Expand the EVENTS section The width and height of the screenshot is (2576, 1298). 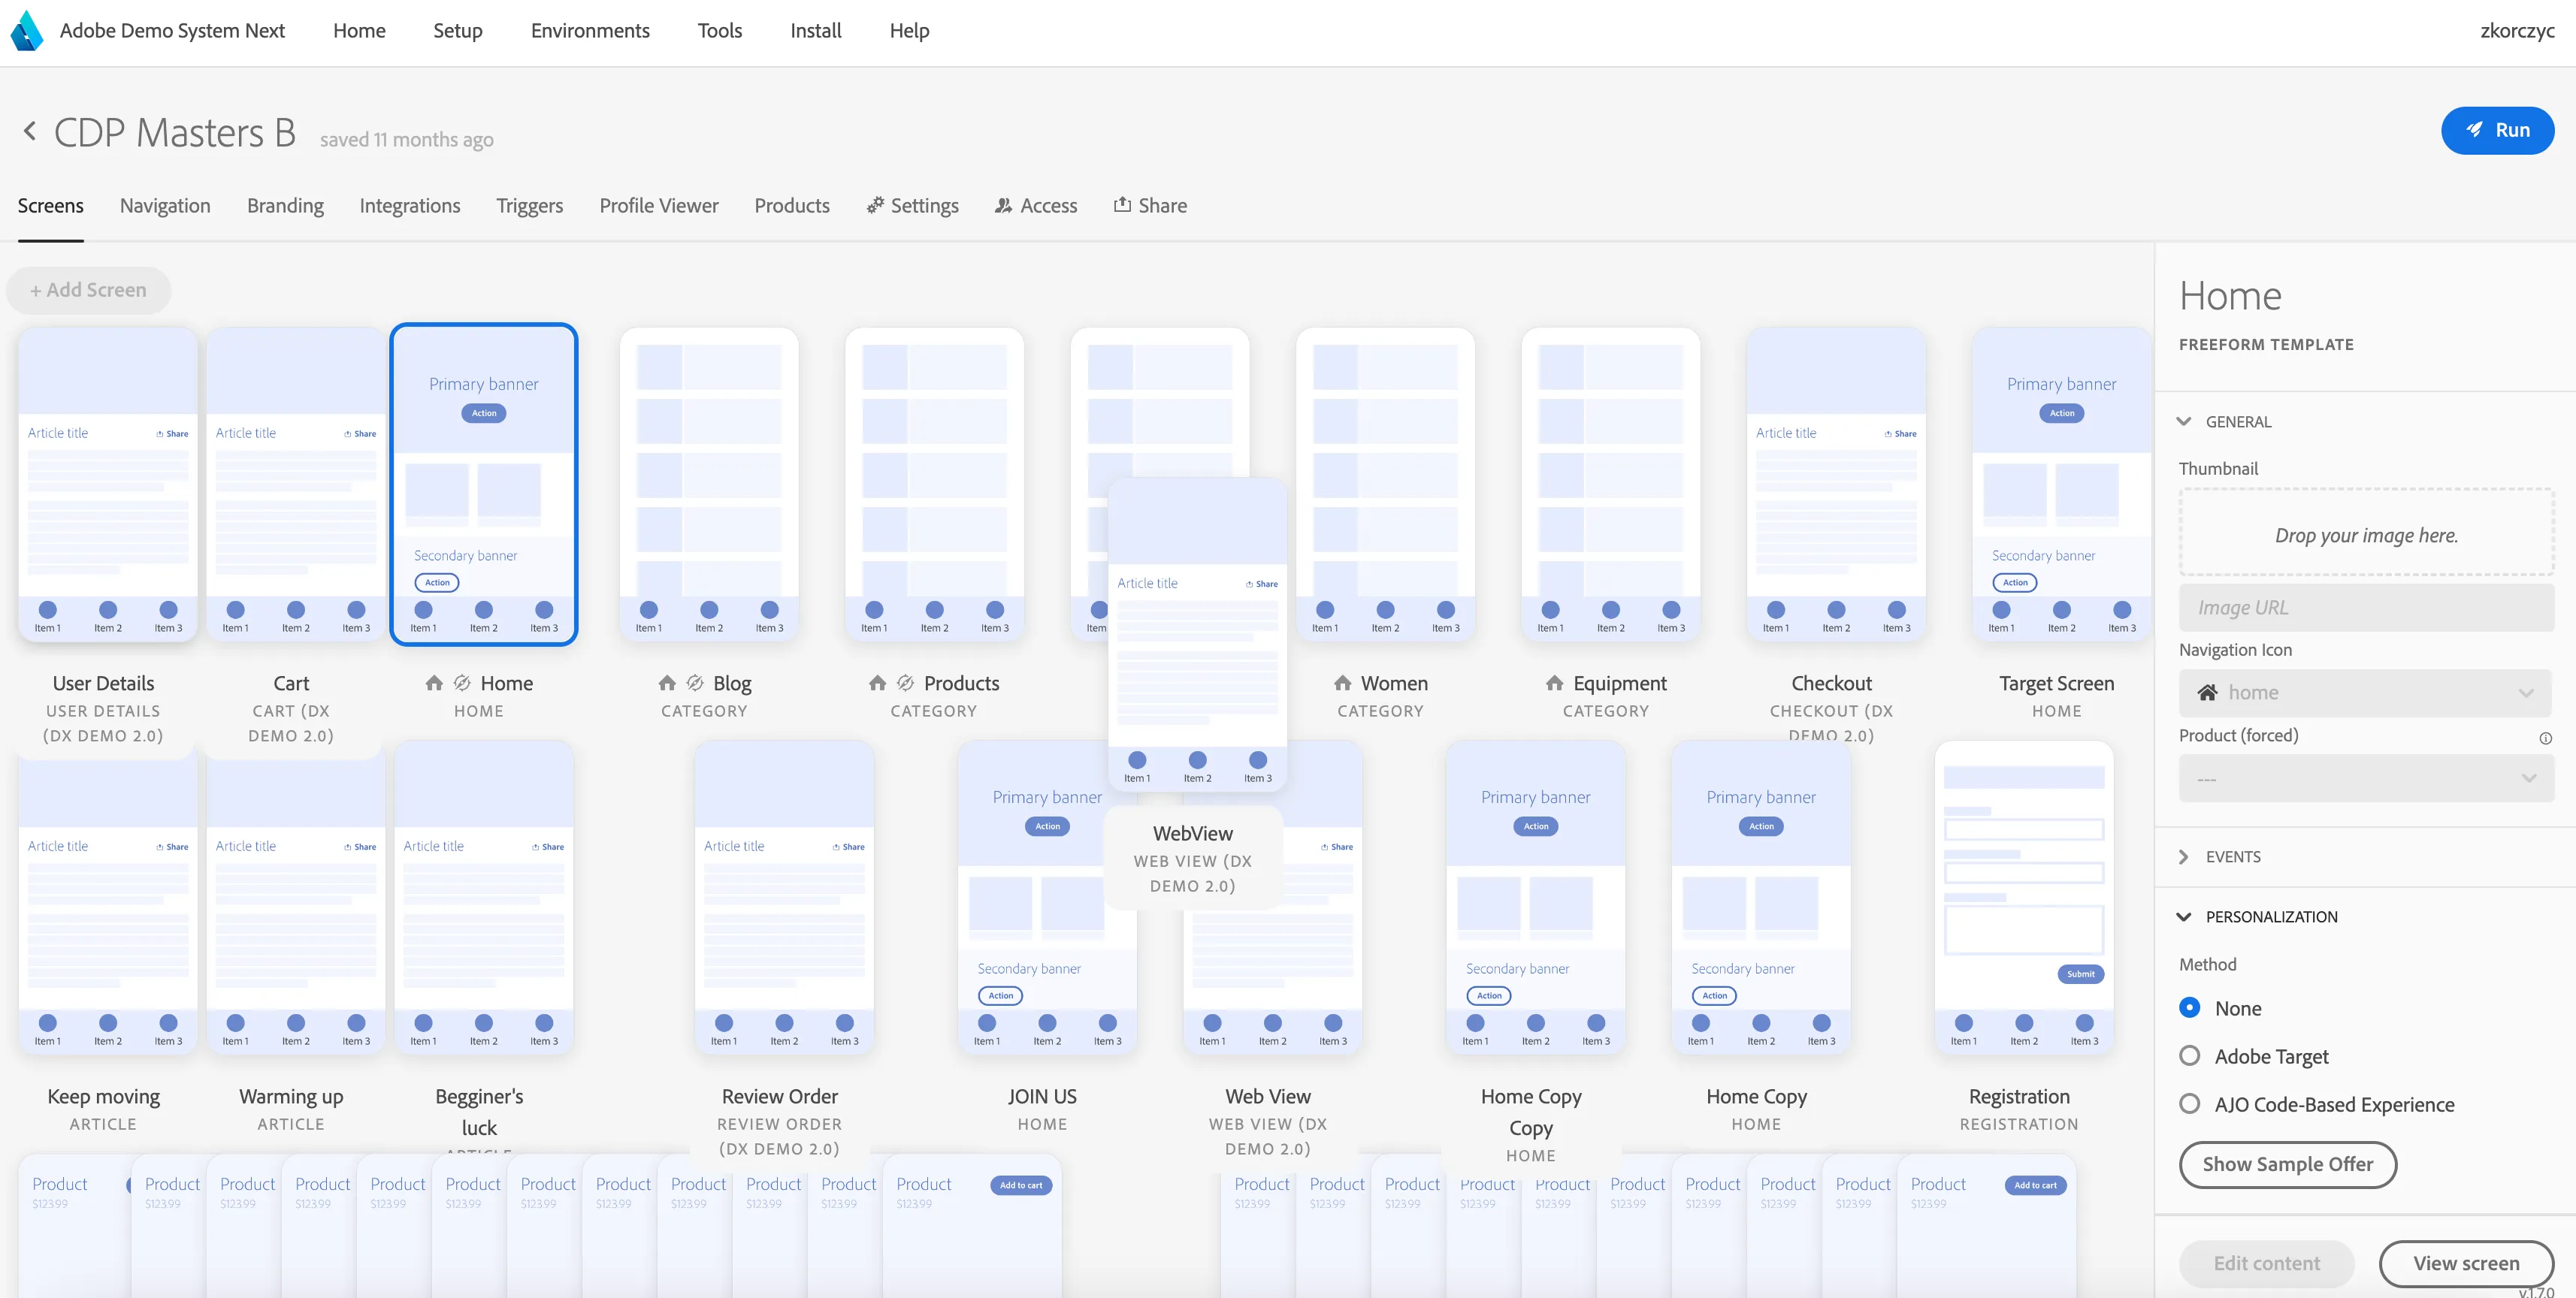point(2184,856)
